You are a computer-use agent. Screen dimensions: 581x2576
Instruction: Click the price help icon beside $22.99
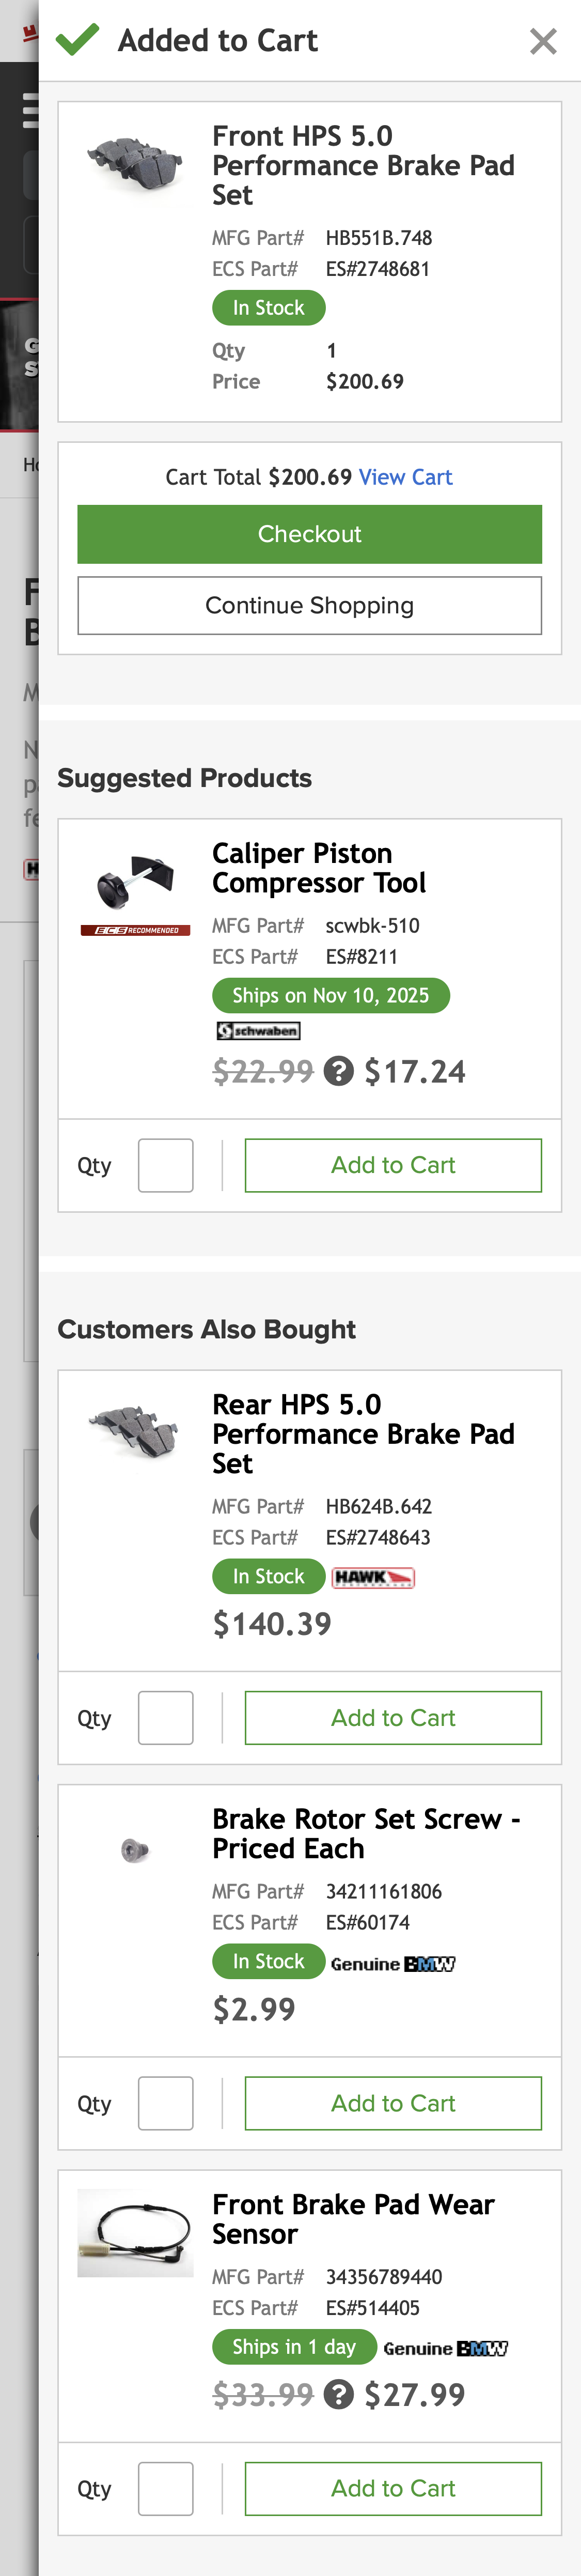click(x=339, y=1071)
